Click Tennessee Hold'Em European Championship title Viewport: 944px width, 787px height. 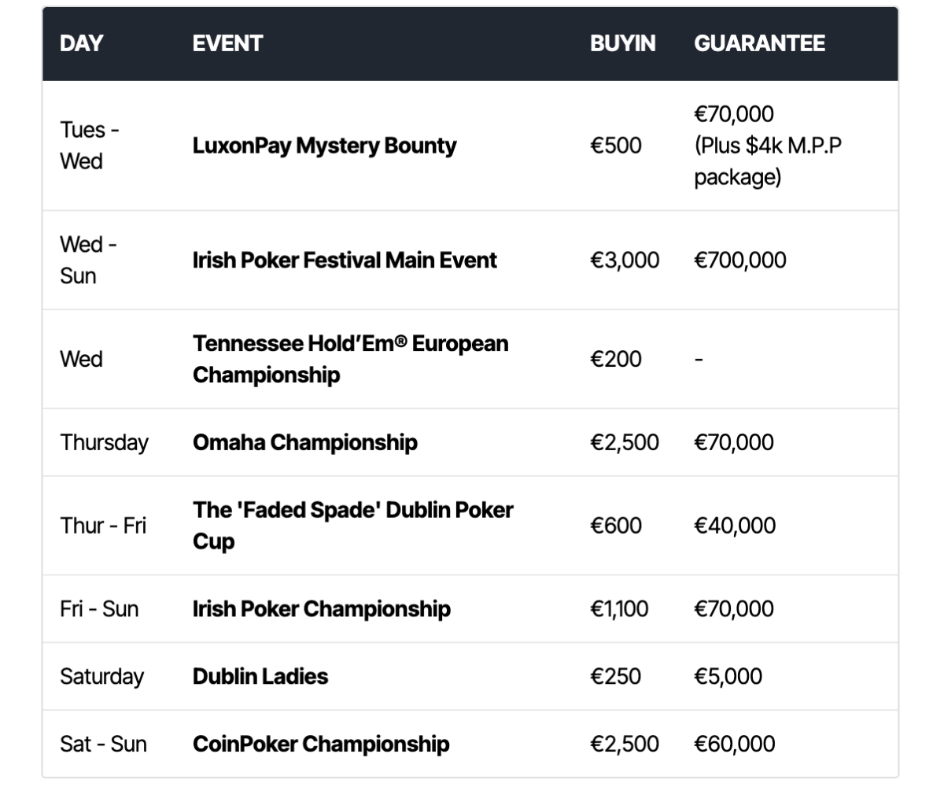point(350,359)
